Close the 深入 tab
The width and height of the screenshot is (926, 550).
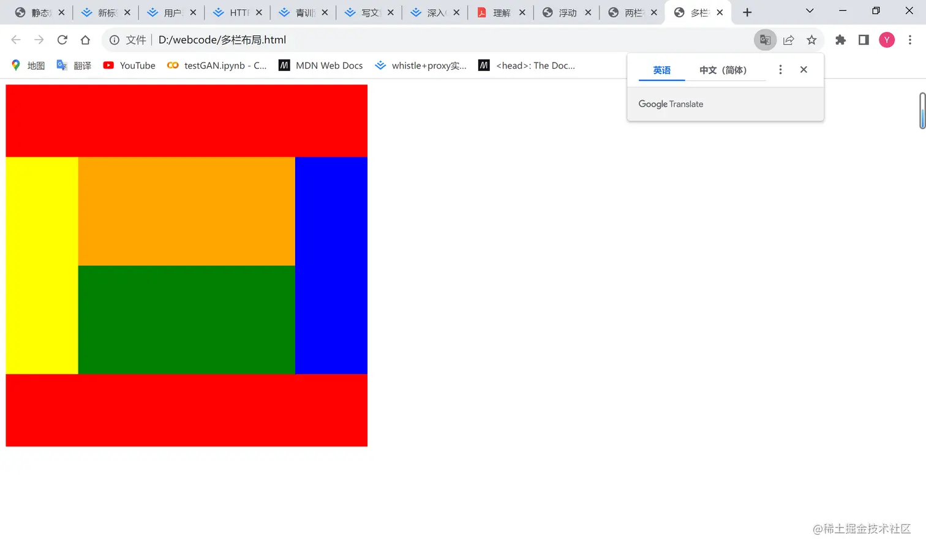[456, 12]
